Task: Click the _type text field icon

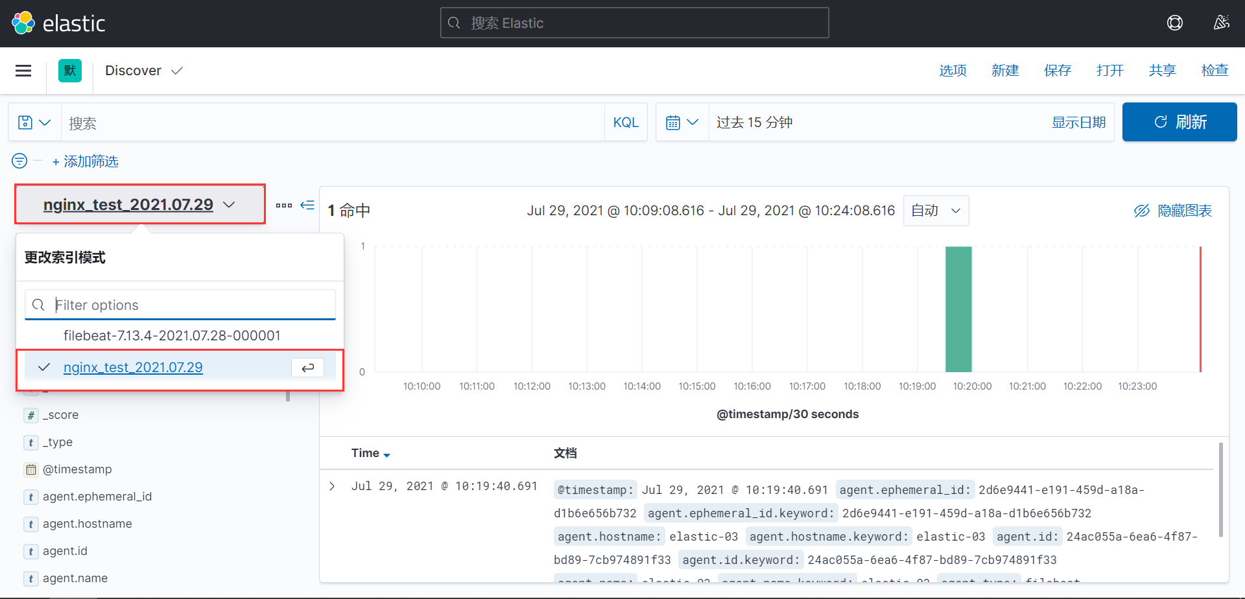Action: click(31, 443)
